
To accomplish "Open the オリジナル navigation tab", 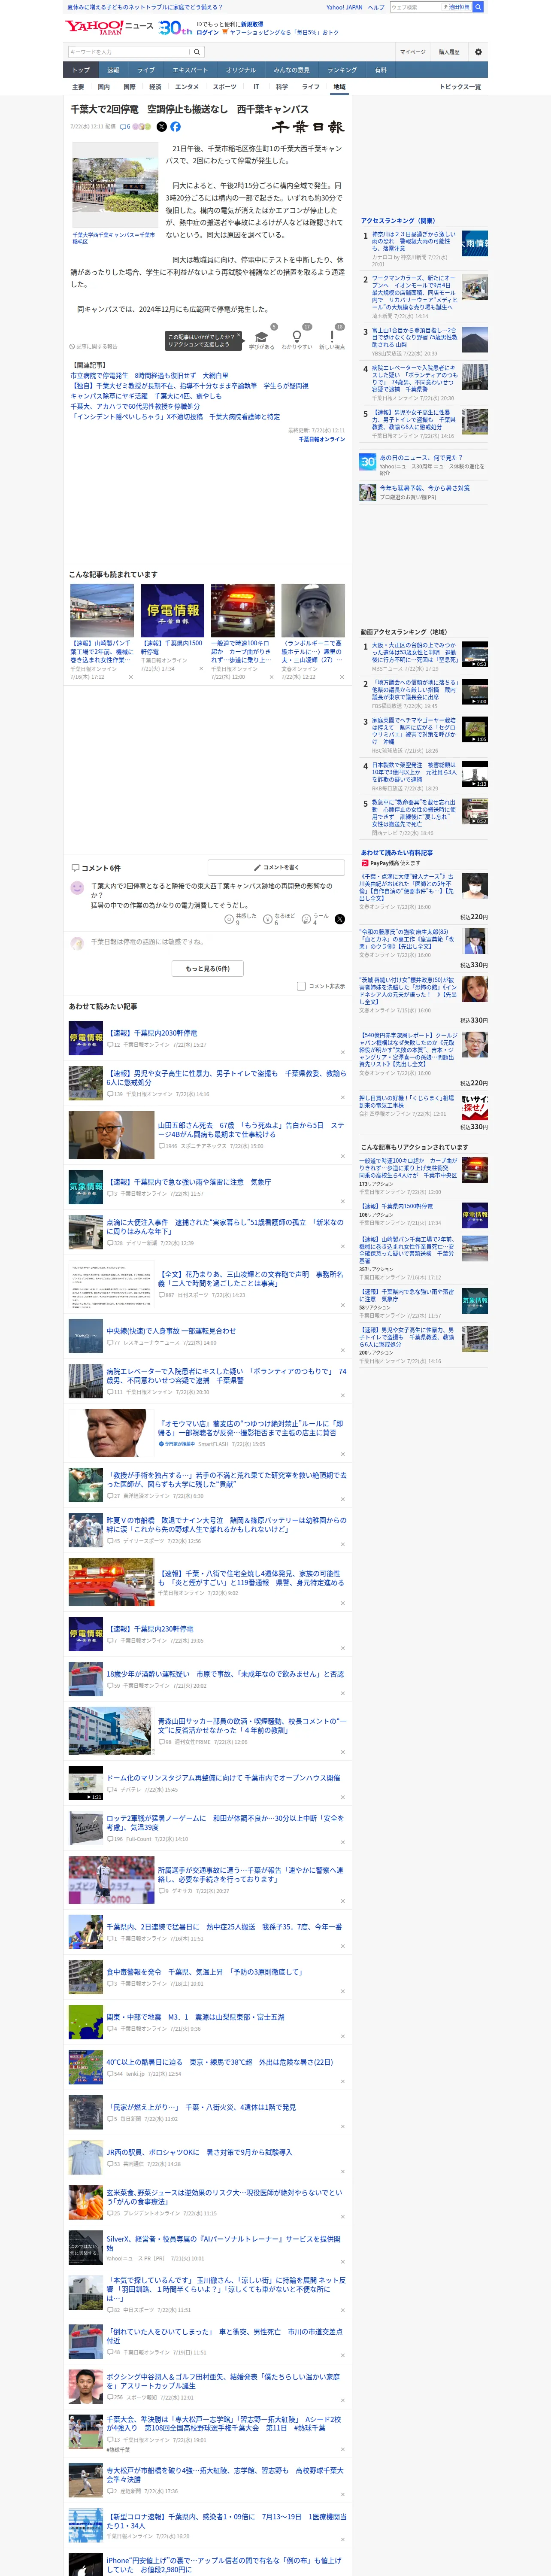I will coord(241,70).
